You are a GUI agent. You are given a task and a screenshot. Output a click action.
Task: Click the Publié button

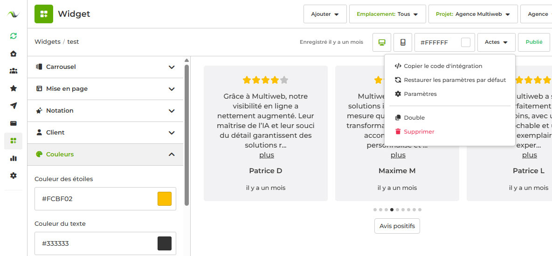coord(534,42)
